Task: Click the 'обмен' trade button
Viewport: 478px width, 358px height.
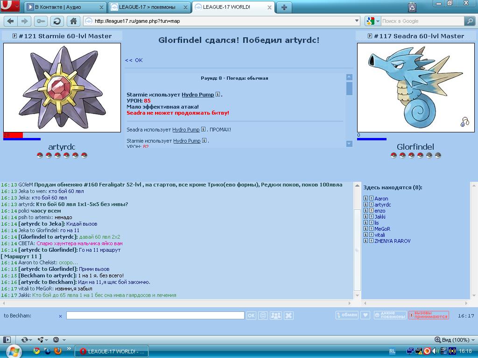Action: 347,315
